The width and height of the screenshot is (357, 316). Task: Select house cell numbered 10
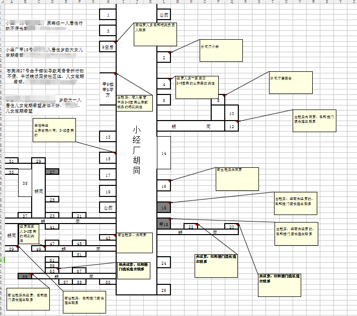[x=231, y=114]
